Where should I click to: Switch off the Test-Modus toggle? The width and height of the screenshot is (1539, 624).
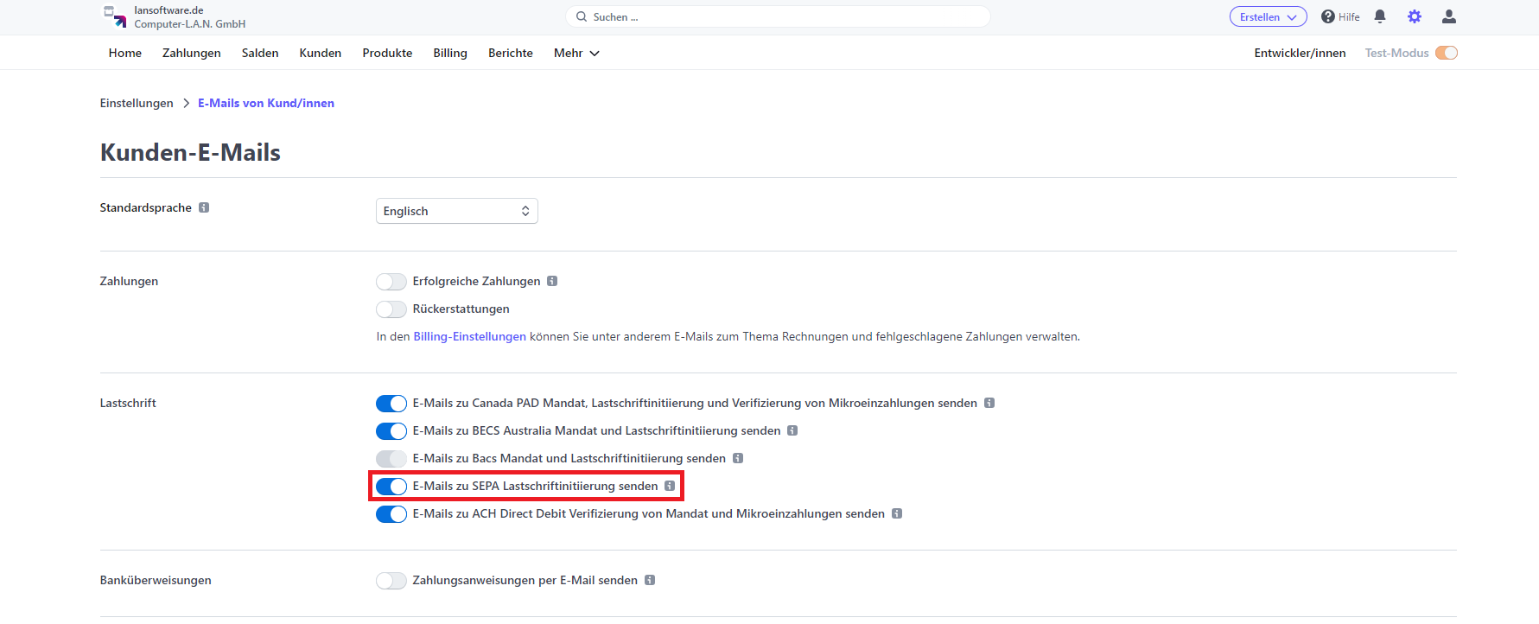pyautogui.click(x=1447, y=53)
